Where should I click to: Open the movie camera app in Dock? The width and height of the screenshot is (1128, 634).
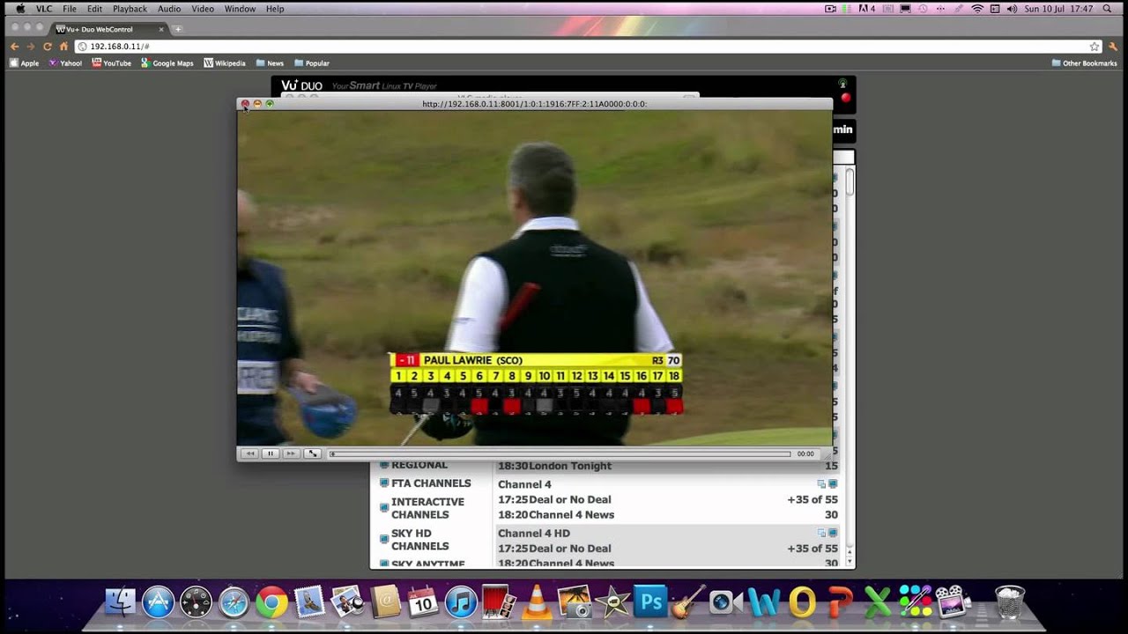pyautogui.click(x=952, y=602)
